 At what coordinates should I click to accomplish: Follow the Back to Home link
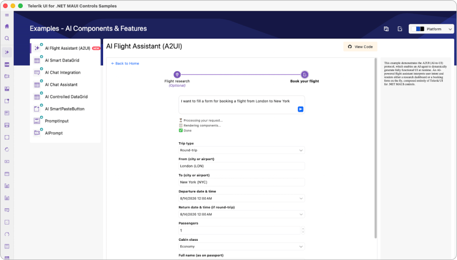coord(125,63)
